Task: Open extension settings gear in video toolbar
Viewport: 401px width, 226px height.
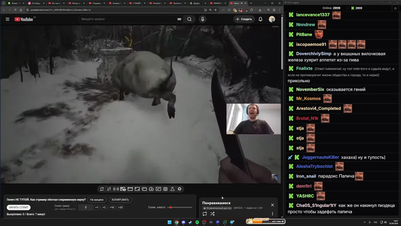Action: [180, 189]
